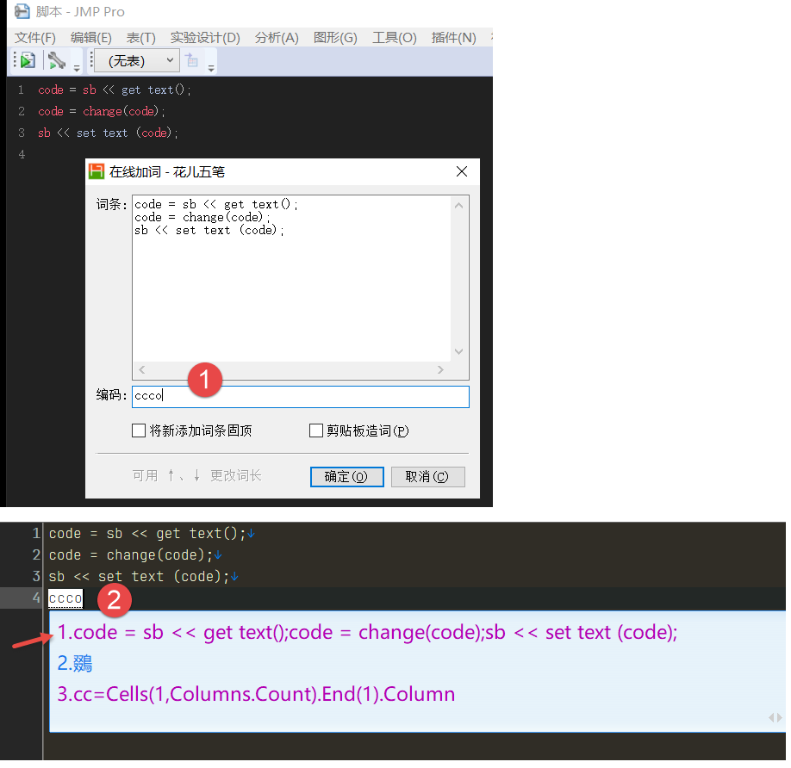This screenshot has width=791, height=768.
Task: Enable 剪贴板造词(P) checkbox
Action: coord(316,430)
